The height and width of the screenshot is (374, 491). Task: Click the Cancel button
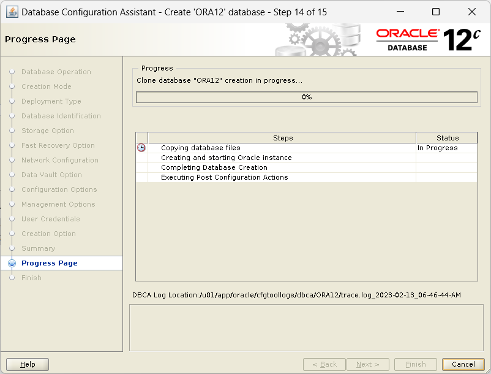pos(463,364)
